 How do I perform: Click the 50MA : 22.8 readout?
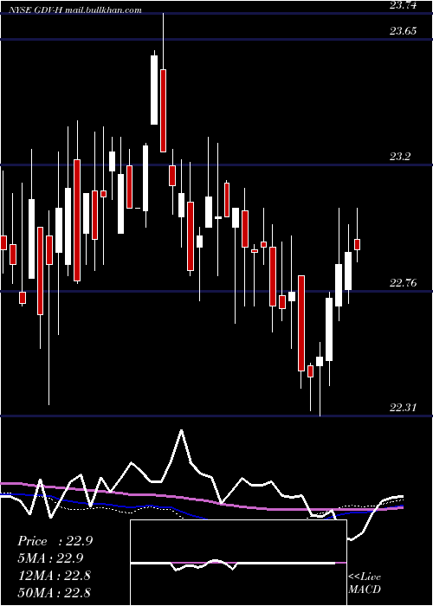54,592
